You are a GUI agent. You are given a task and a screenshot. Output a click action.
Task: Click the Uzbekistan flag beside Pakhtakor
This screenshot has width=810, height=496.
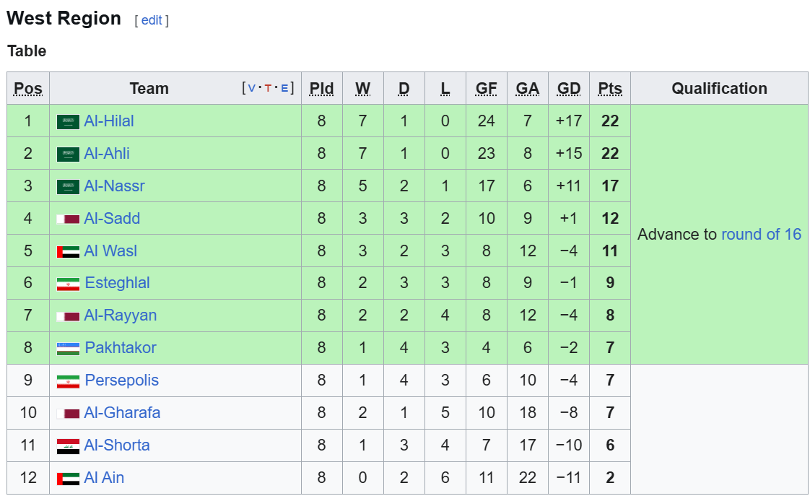point(68,349)
